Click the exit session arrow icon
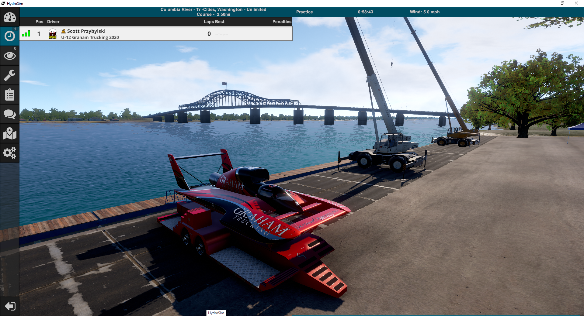This screenshot has height=316, width=584. [10, 306]
